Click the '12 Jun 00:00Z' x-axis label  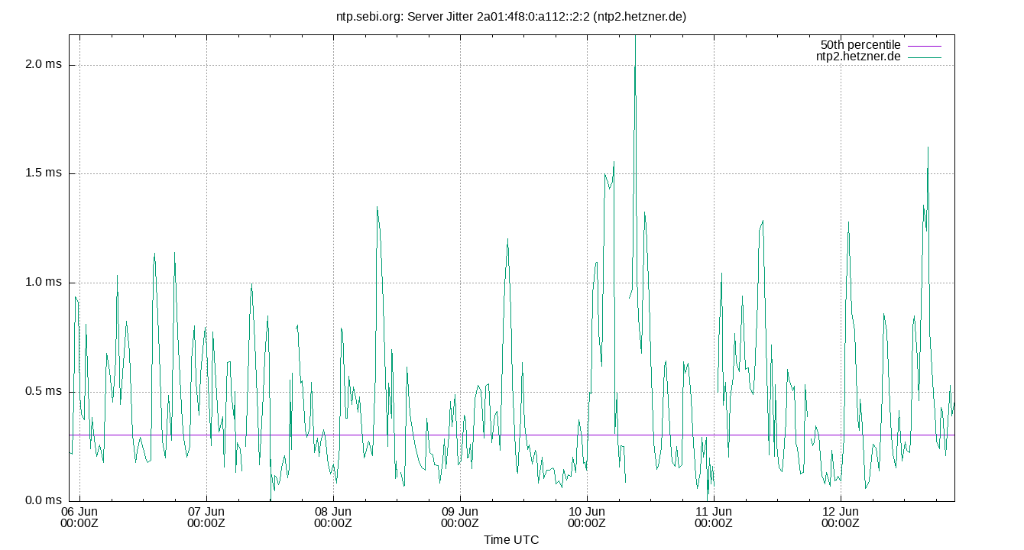[x=841, y=517]
